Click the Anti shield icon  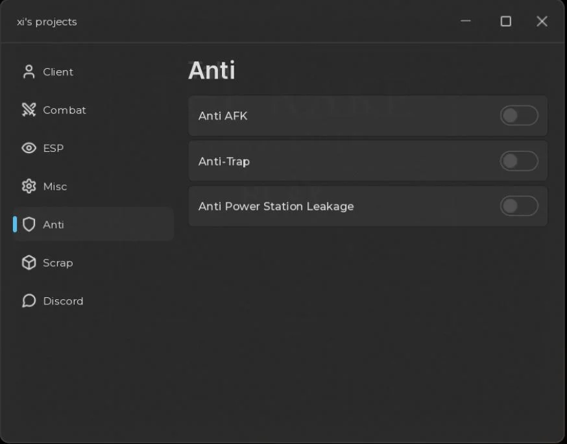click(29, 225)
